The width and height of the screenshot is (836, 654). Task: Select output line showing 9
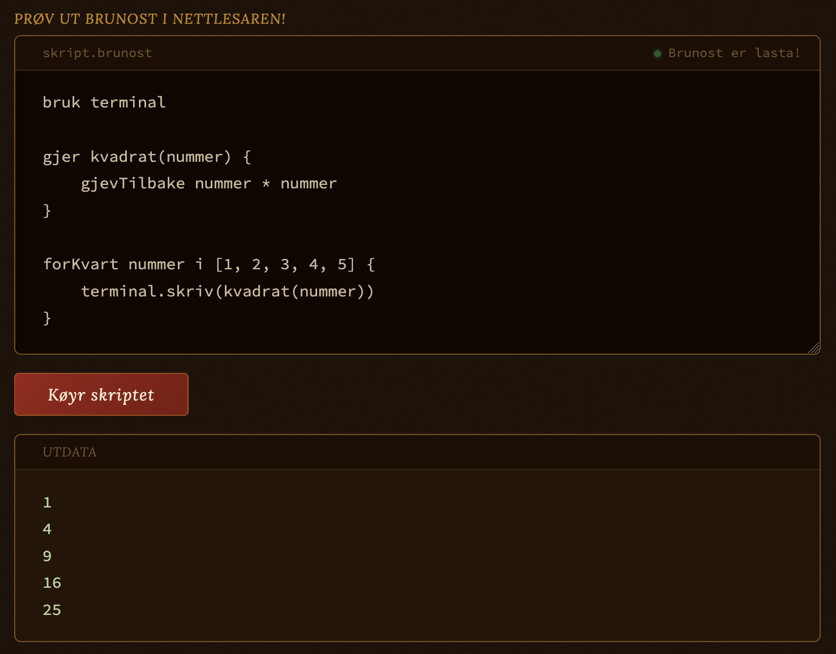[48, 556]
